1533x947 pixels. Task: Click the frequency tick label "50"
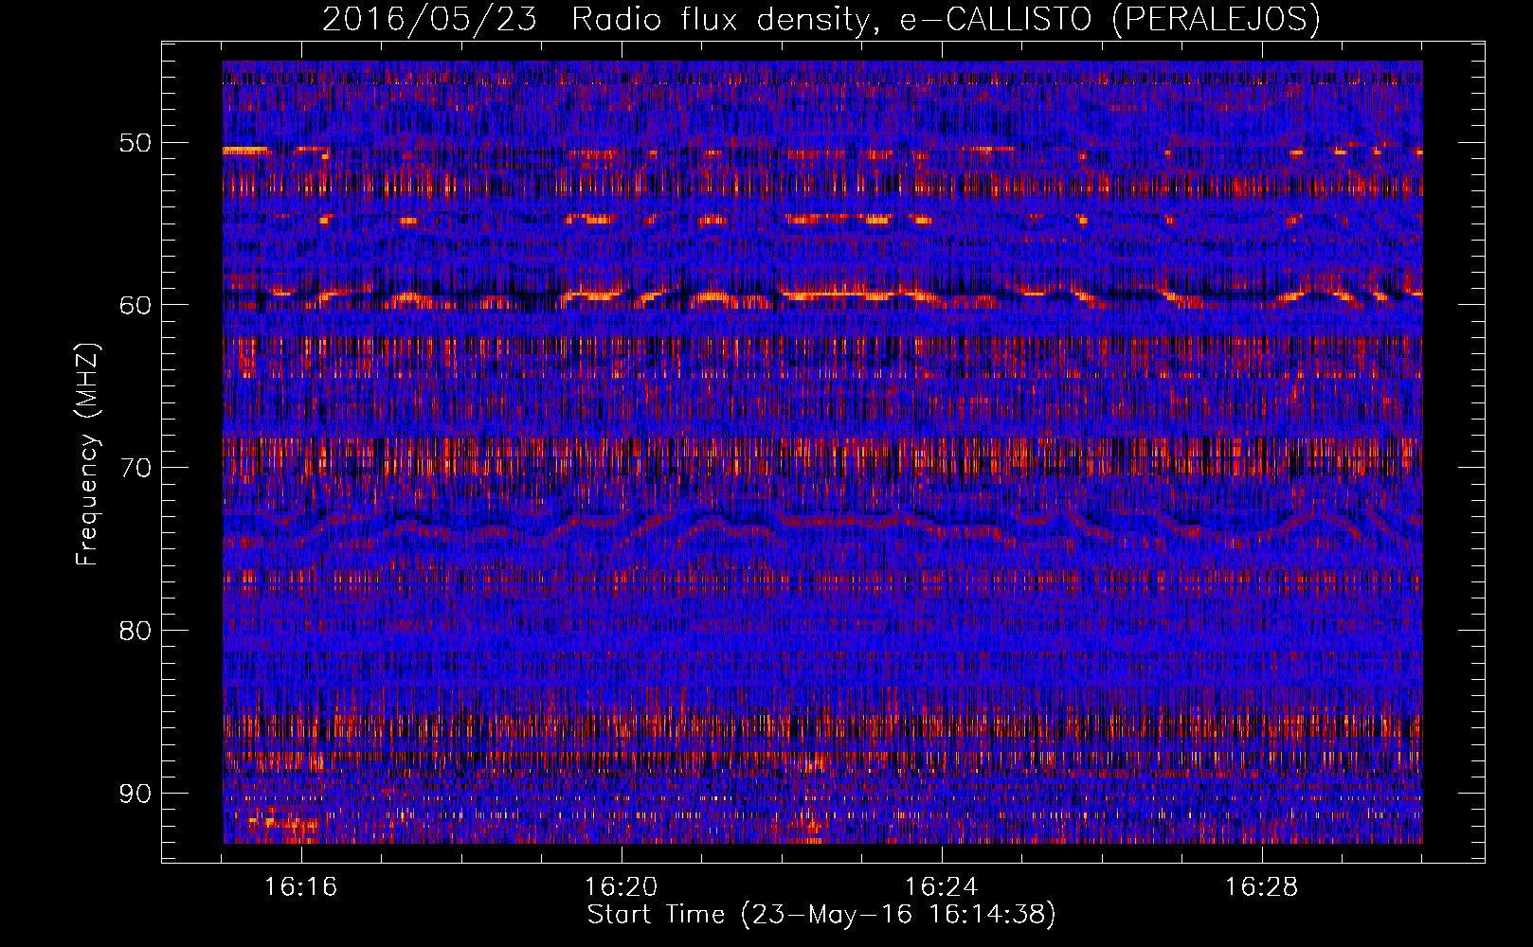tap(135, 143)
